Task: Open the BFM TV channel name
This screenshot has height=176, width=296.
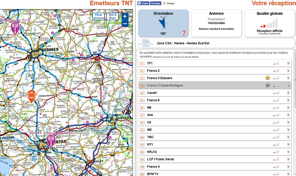Action: [x=153, y=174]
